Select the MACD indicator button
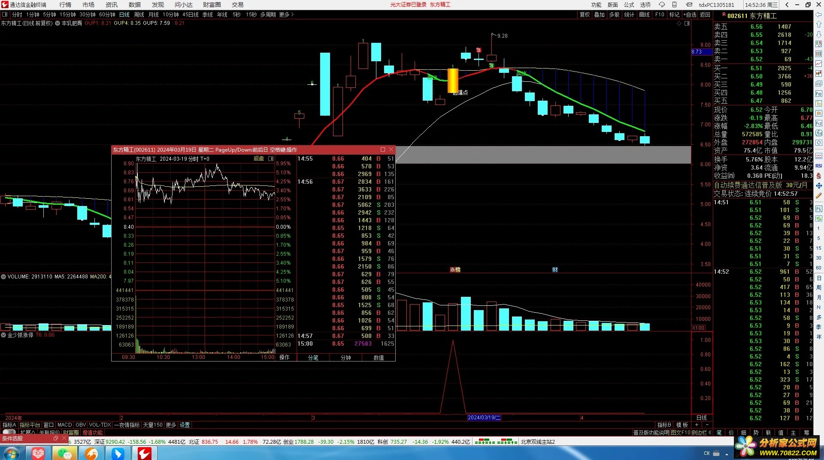824x460 pixels. (65, 425)
